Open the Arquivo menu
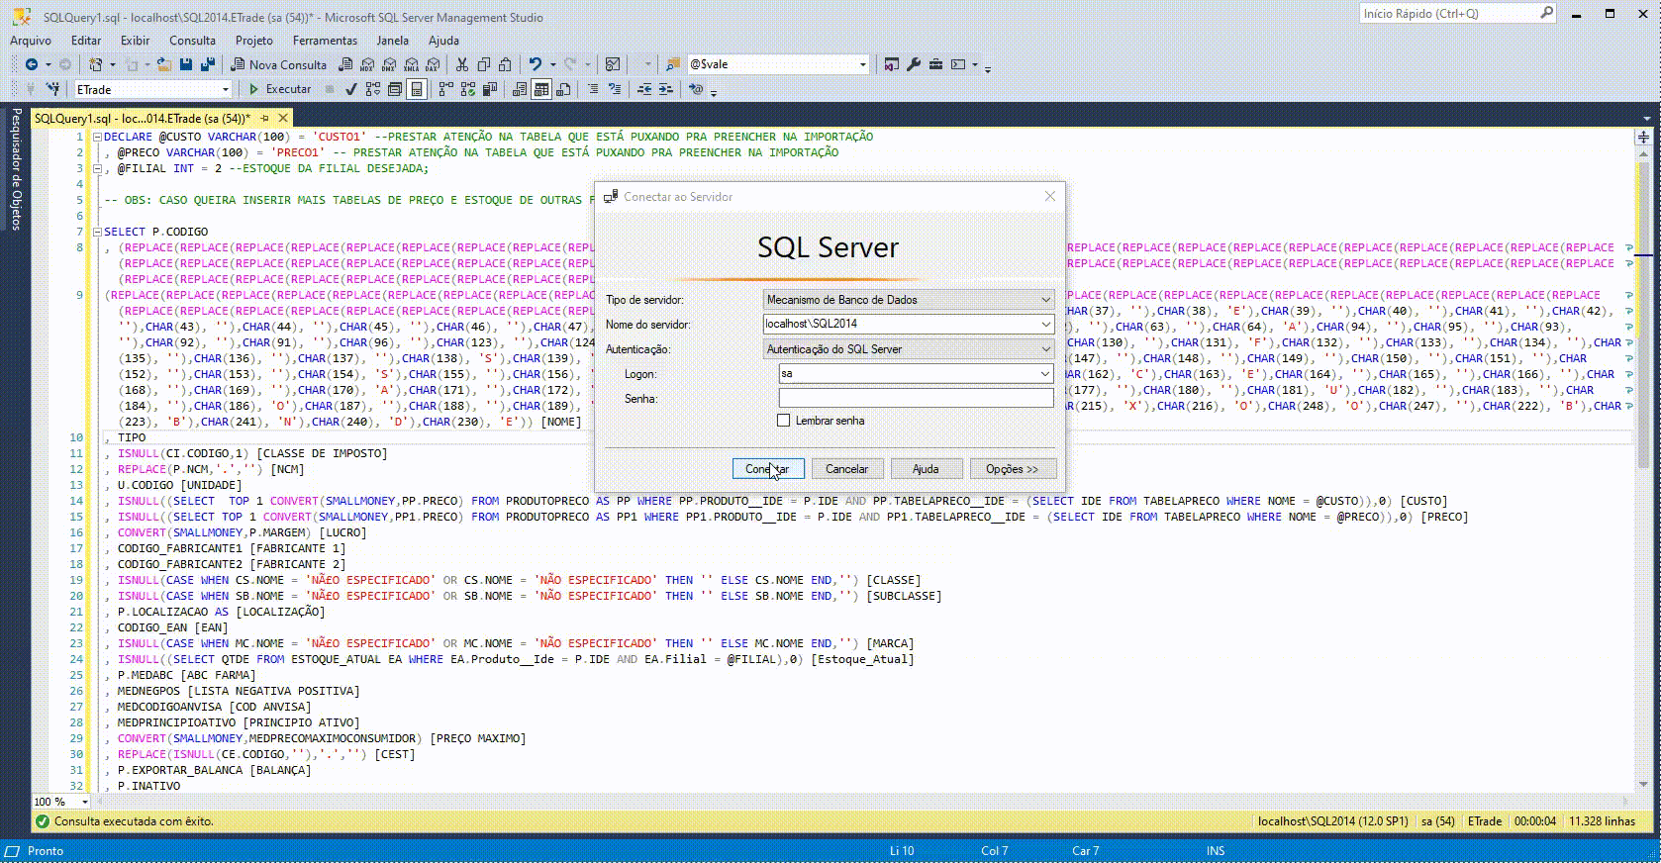The image size is (1661, 863). [31, 41]
